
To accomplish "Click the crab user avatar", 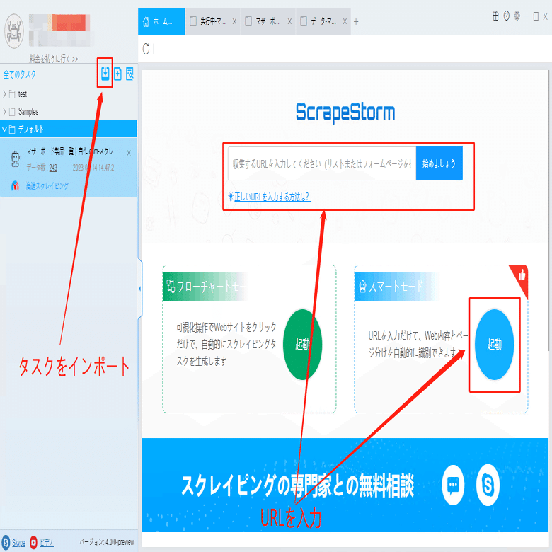I will click(14, 31).
